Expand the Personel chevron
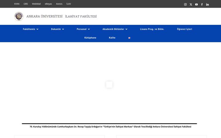 click(x=89, y=29)
